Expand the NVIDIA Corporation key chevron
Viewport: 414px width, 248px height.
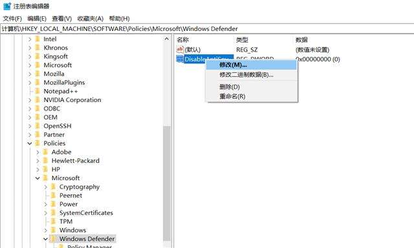tap(30, 100)
